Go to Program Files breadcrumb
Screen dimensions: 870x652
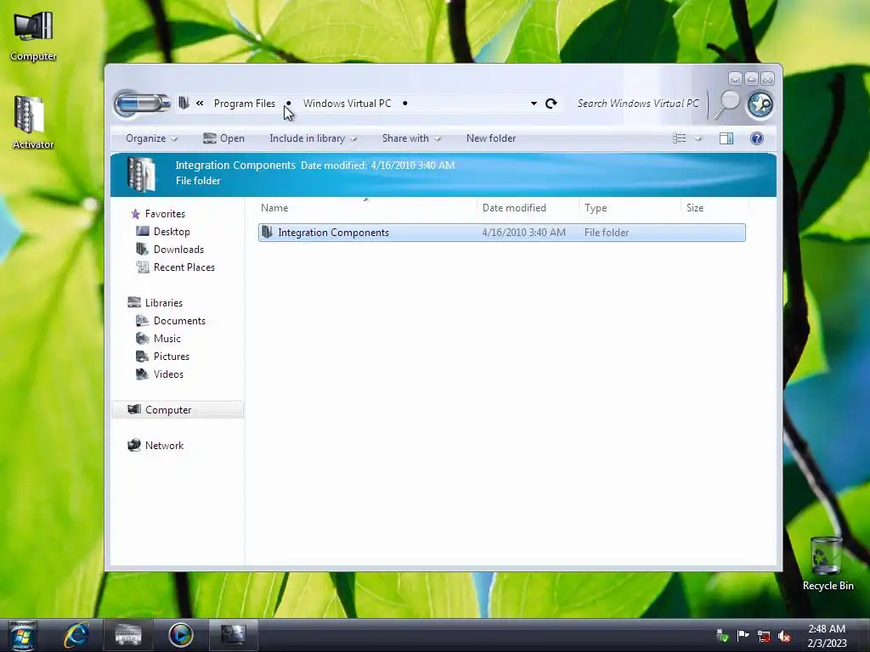tap(244, 104)
